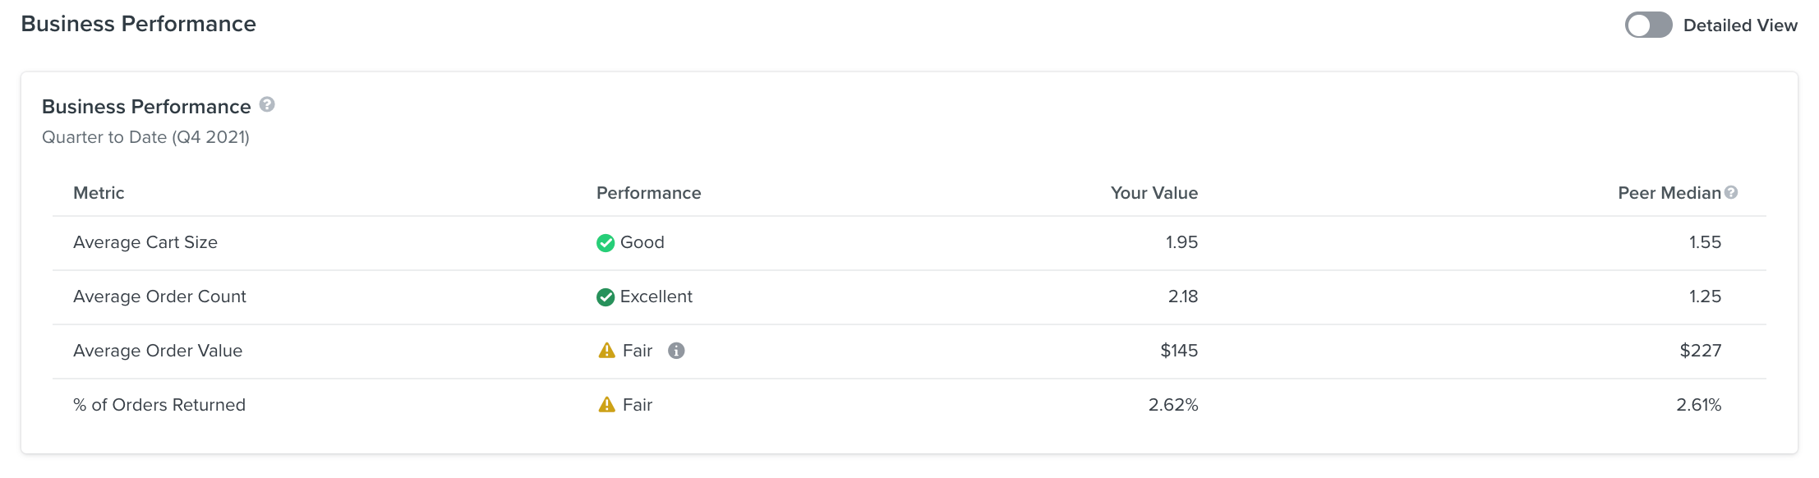Image resolution: width=1819 pixels, height=478 pixels.
Task: Click the Metric column header
Action: click(x=99, y=193)
